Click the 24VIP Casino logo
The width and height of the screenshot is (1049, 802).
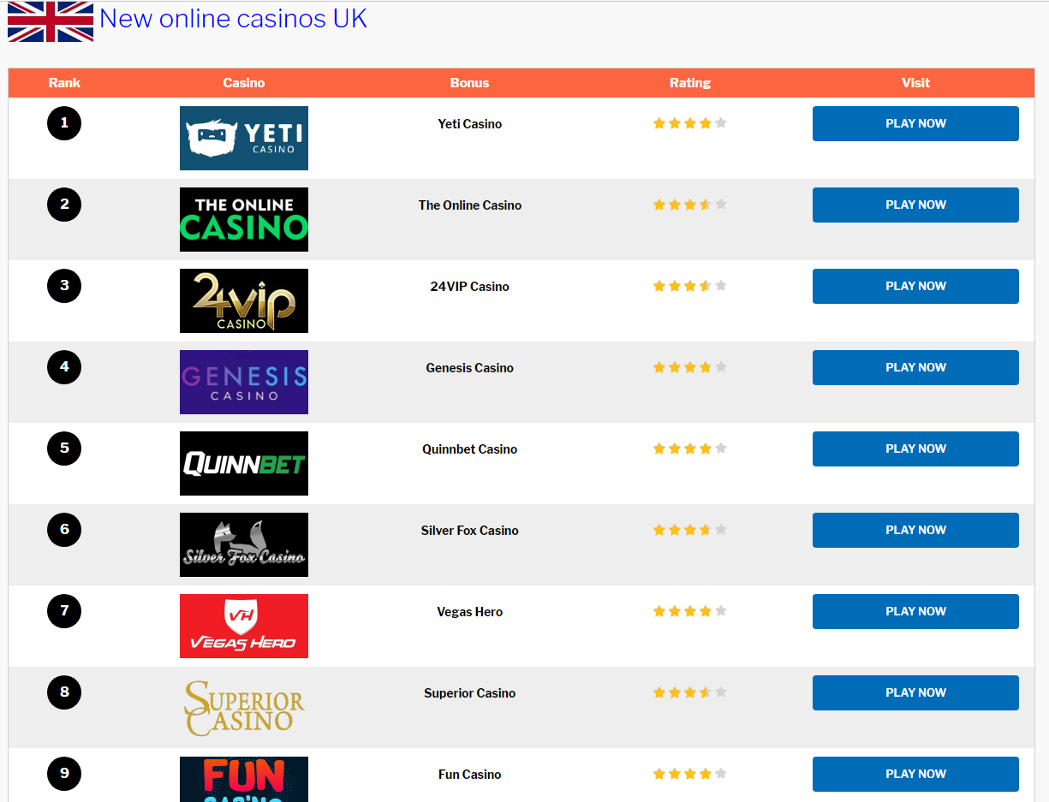tap(244, 300)
